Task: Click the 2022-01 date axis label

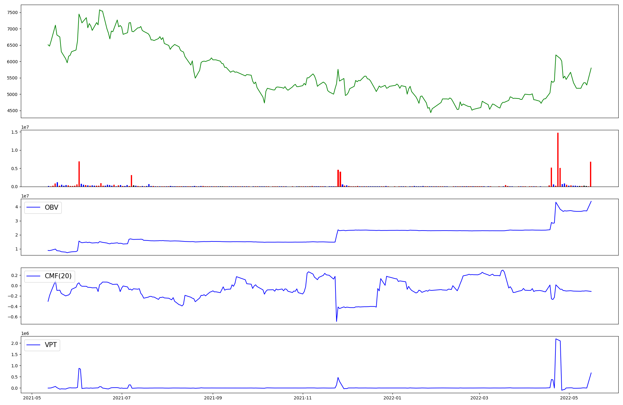Action: click(x=392, y=398)
